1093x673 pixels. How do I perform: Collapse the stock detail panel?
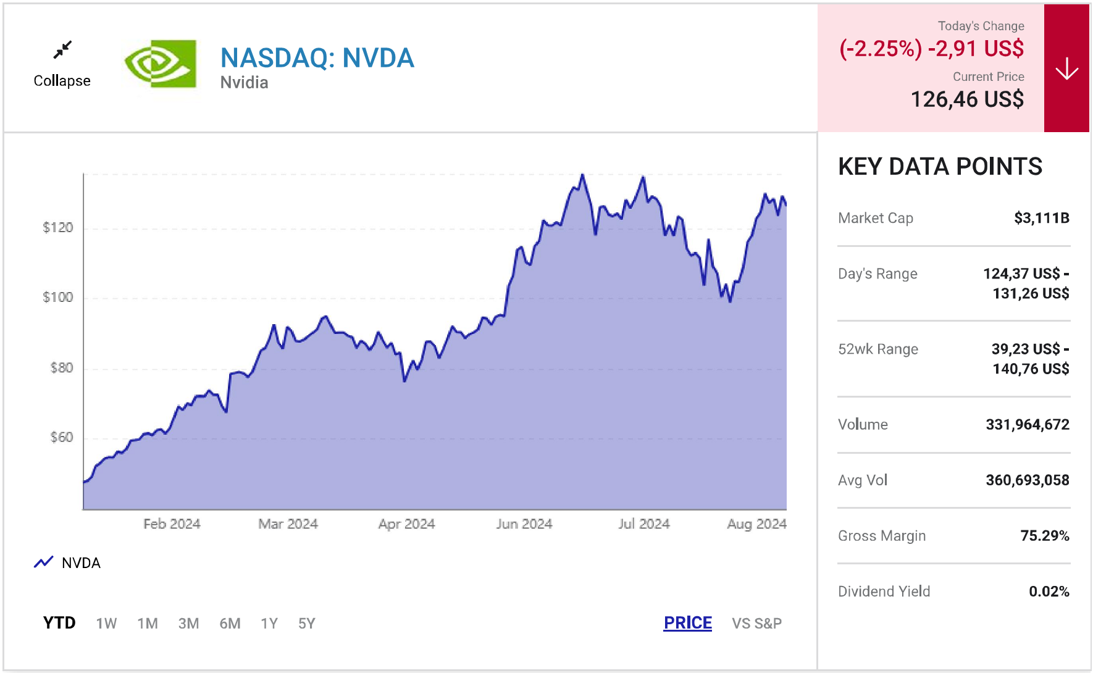(62, 81)
